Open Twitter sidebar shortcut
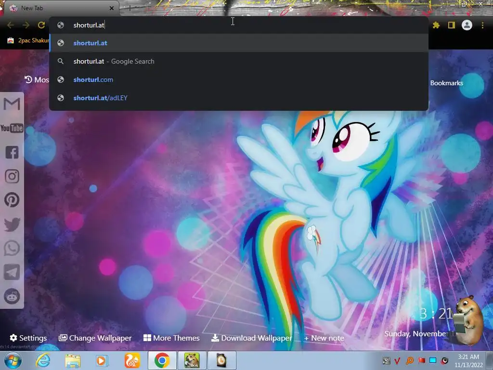 click(12, 225)
